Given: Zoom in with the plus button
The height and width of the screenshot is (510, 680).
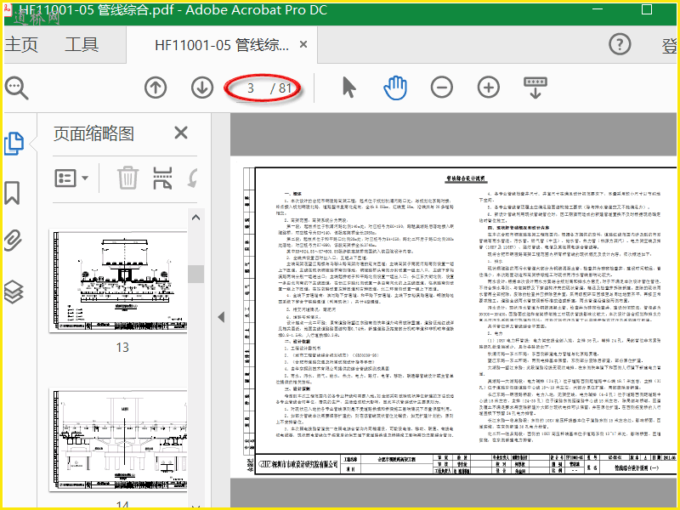Looking at the screenshot, I should [x=488, y=88].
